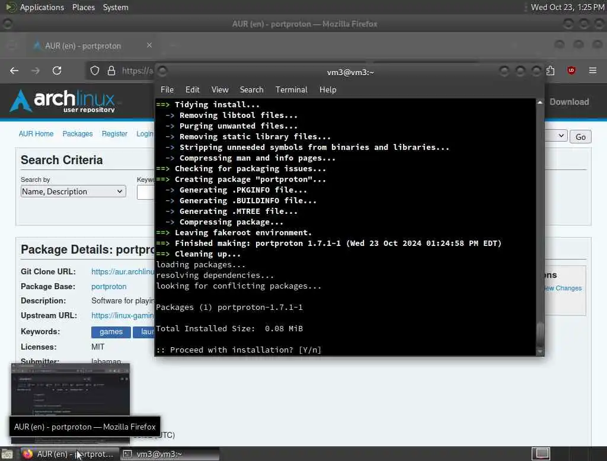This screenshot has width=607, height=461.
Task: Click the Packages navigation link
Action: (78, 133)
